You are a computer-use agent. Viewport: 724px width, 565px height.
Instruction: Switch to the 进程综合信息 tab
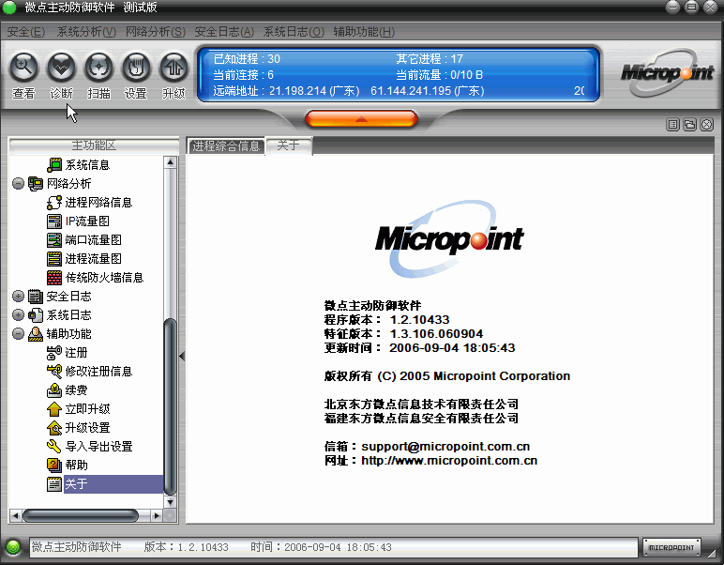point(226,146)
